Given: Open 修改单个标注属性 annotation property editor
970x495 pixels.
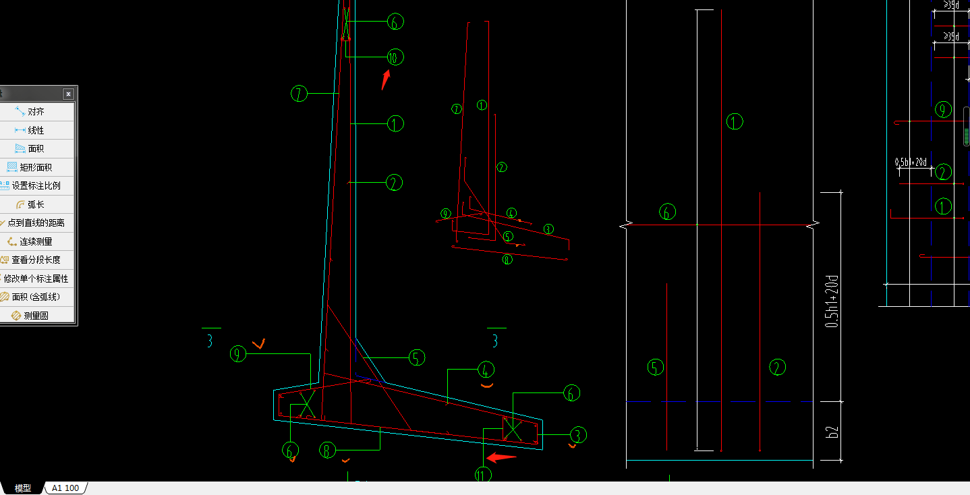Looking at the screenshot, I should pos(38,279).
